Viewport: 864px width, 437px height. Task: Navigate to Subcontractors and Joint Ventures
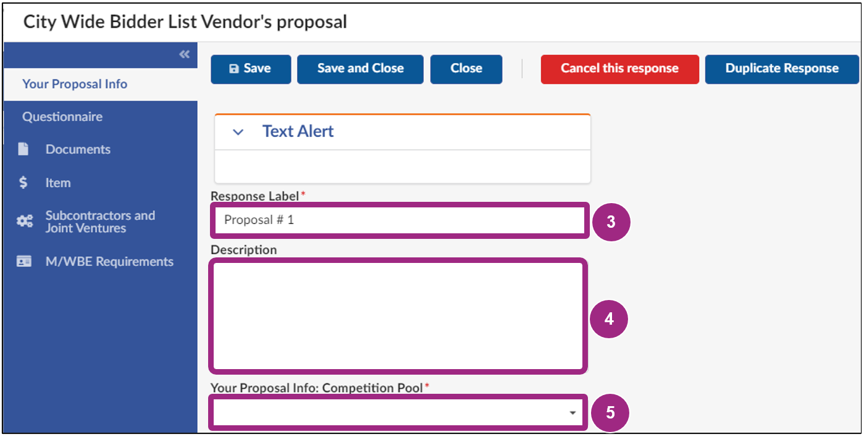pyautogui.click(x=100, y=221)
